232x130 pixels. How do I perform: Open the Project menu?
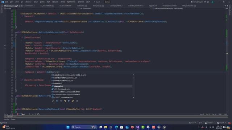pos(28,2)
